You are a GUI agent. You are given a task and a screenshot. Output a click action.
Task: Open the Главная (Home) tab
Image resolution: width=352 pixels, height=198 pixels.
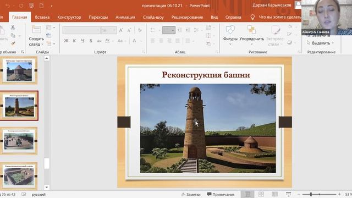click(x=20, y=17)
